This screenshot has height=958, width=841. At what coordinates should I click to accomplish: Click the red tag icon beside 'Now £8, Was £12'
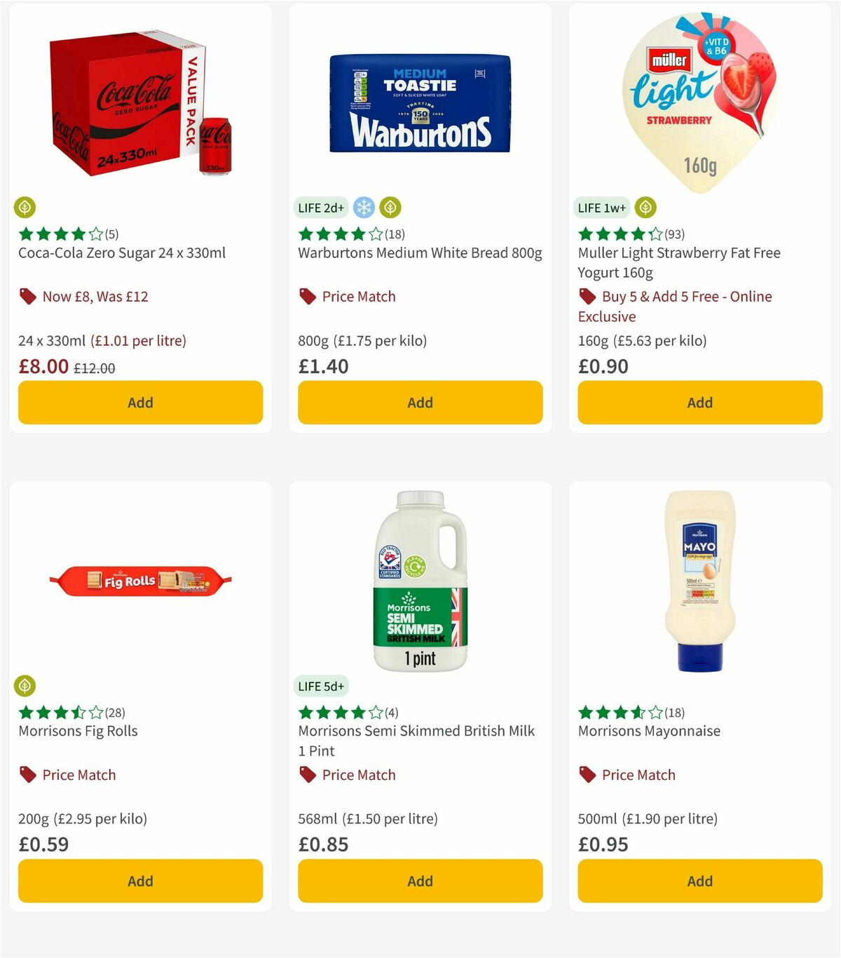27,297
